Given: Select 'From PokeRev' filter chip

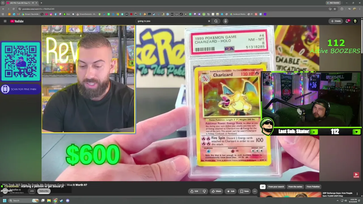Looking at the screenshot, I should pos(313,187).
